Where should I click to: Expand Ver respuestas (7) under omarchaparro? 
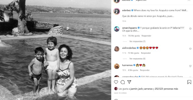pyautogui.click(x=137, y=41)
